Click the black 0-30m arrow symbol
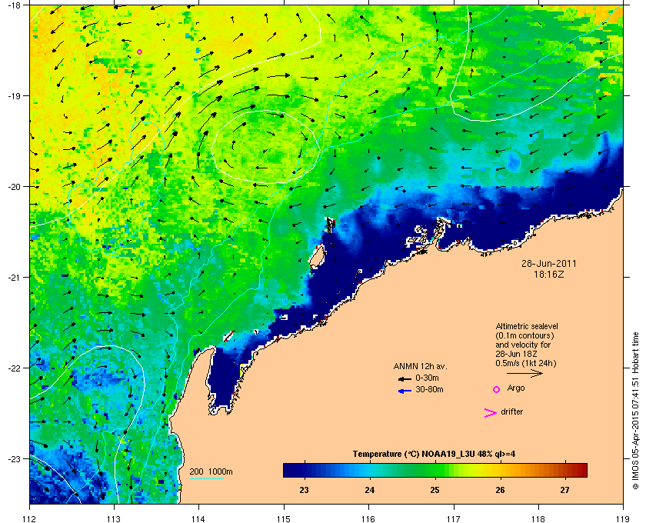Image resolution: width=646 pixels, height=523 pixels. (405, 378)
